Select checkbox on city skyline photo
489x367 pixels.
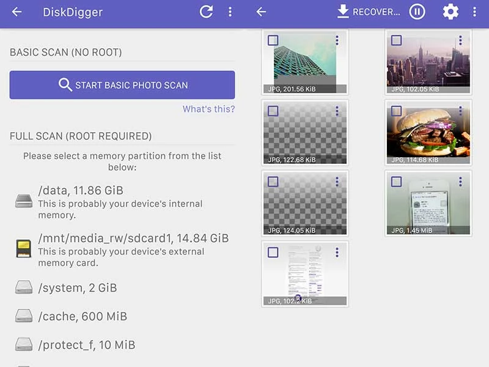pyautogui.click(x=397, y=40)
